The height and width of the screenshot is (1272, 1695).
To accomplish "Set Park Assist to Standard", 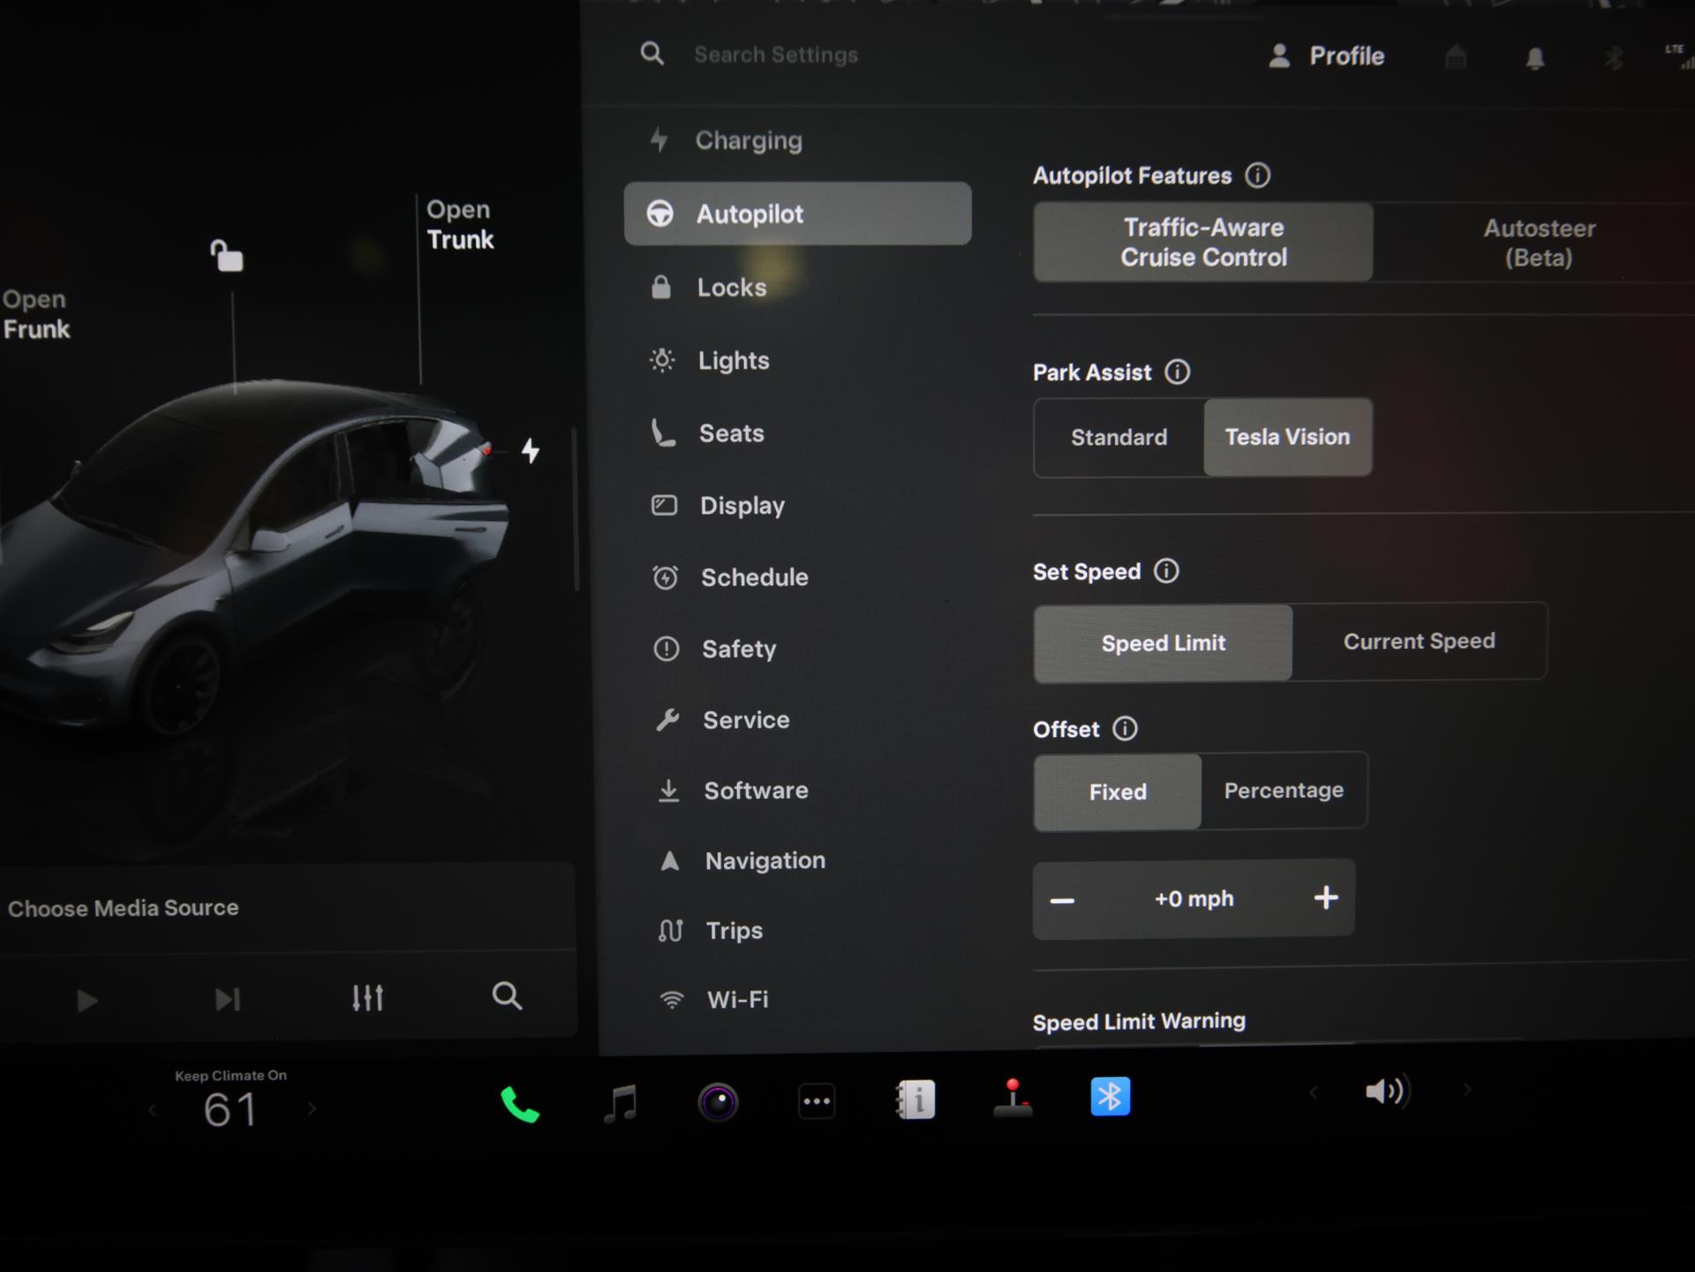I will coord(1119,437).
